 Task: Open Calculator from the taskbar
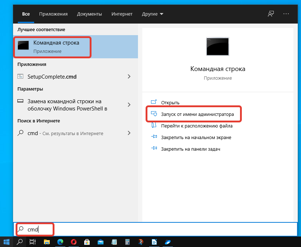pos(127,242)
